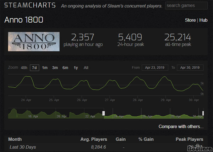Click the 25,214 all-time peak stat

pyautogui.click(x=178, y=40)
